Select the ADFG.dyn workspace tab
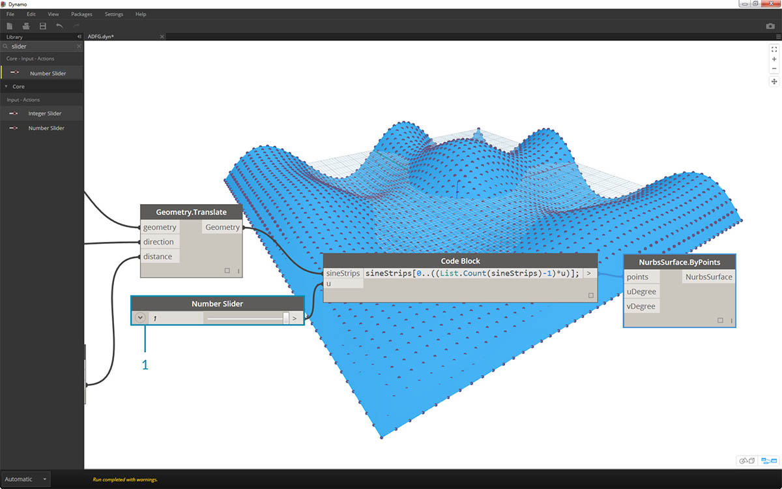 pyautogui.click(x=102, y=37)
